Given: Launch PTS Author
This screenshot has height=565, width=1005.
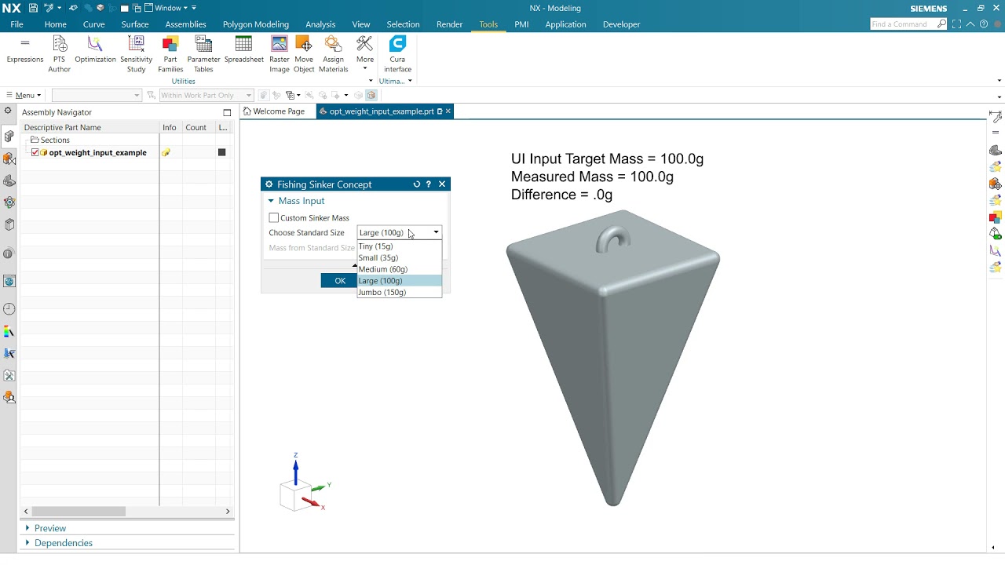Looking at the screenshot, I should pos(59,54).
